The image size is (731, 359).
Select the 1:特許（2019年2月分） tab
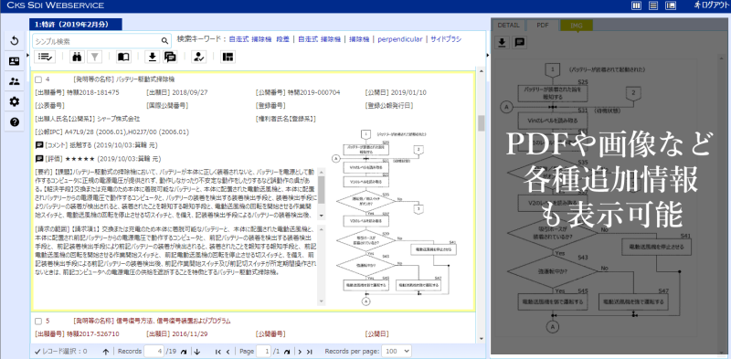point(76,25)
